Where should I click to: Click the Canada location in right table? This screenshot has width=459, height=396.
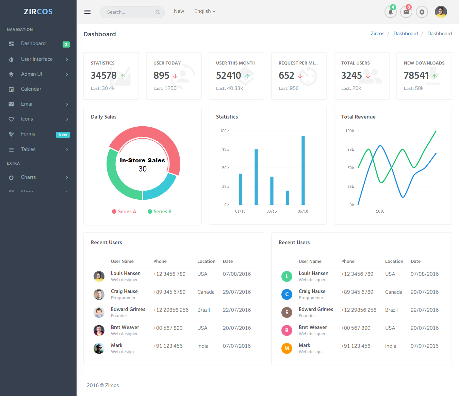tap(394, 292)
